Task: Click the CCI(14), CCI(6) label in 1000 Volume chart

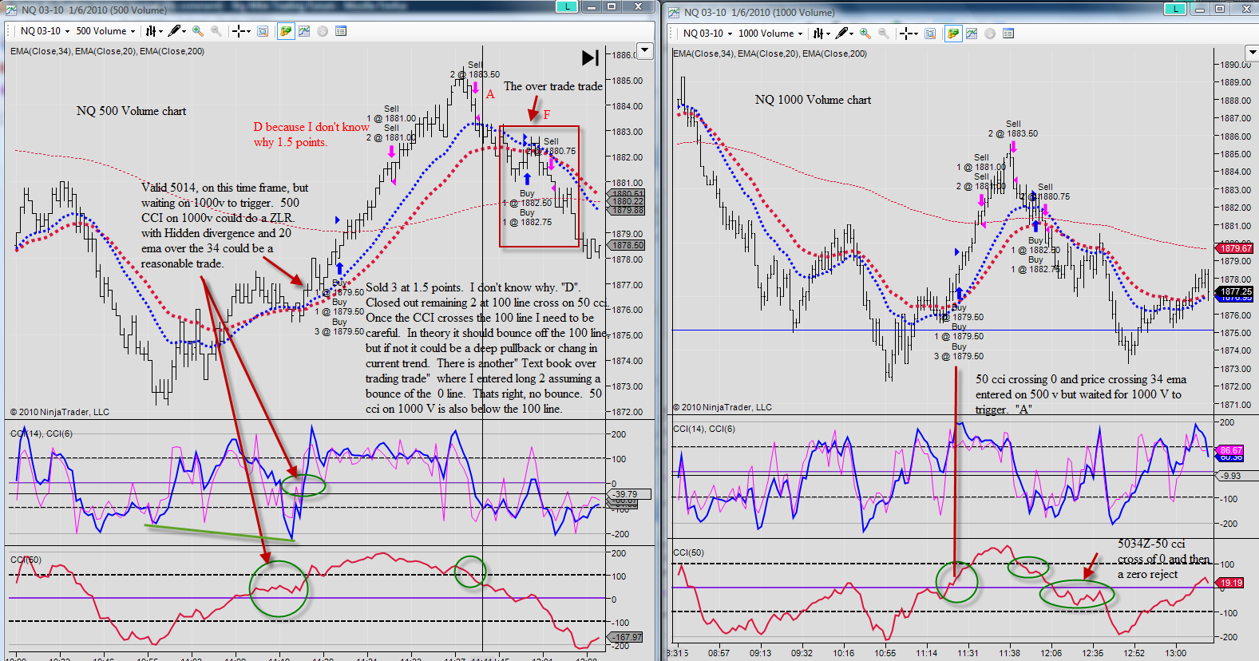Action: point(704,429)
